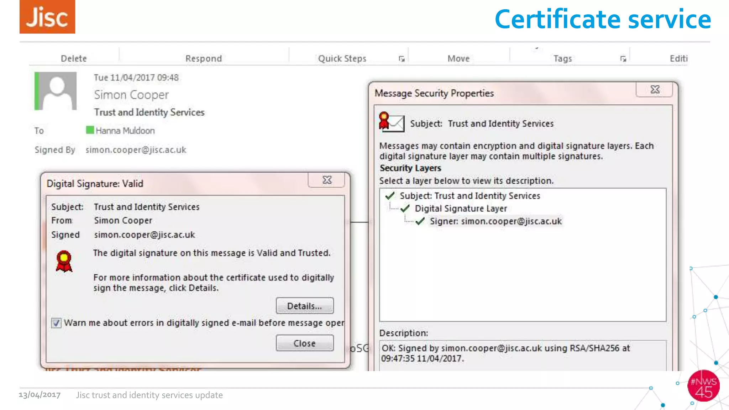Click the green checkmark beside the Subject tree entry
729x410 pixels.
coord(390,196)
